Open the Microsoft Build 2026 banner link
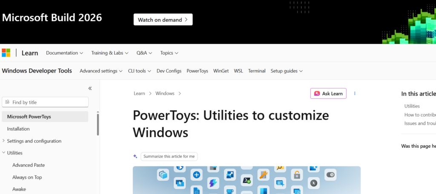Screen dimensions: 436x194 click(52, 18)
